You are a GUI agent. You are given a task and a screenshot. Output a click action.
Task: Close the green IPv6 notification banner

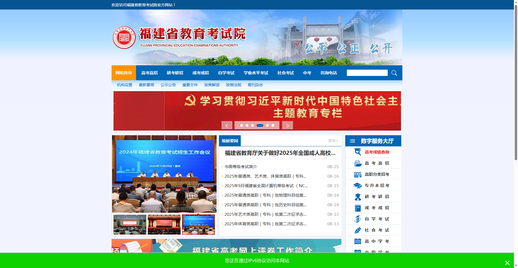point(507,263)
